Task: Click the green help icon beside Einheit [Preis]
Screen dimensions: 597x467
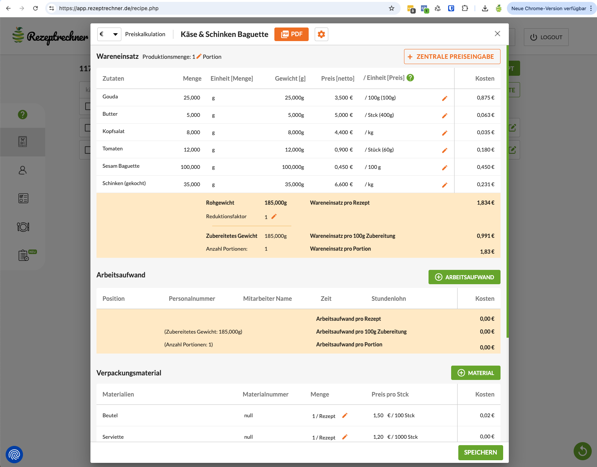Action: point(410,78)
